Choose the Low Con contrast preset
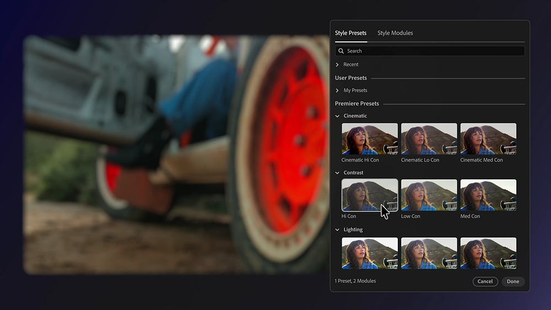Viewport: 551px width, 310px height. click(429, 195)
